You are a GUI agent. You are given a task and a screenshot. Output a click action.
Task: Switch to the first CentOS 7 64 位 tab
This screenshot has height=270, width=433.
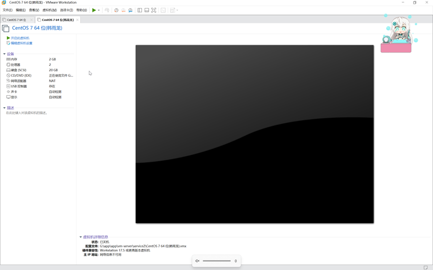(17, 20)
